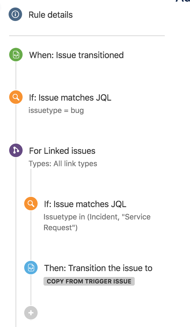Click the orange JQL magnifier icon for bug condition
Image resolution: width=190 pixels, height=327 pixels.
click(x=16, y=97)
